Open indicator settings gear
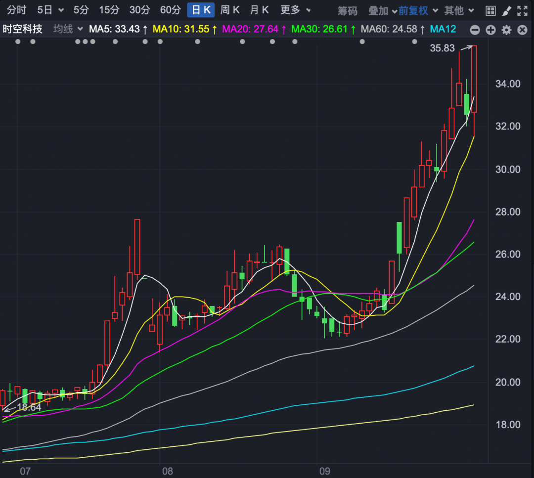Image resolution: width=534 pixels, height=478 pixels. pyautogui.click(x=506, y=30)
